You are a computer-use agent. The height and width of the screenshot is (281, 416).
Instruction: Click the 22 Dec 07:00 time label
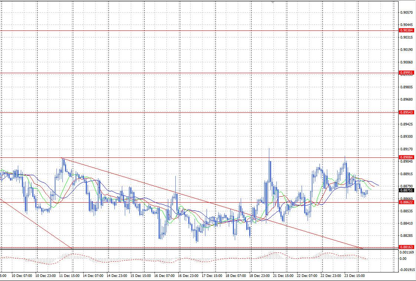point(307,276)
